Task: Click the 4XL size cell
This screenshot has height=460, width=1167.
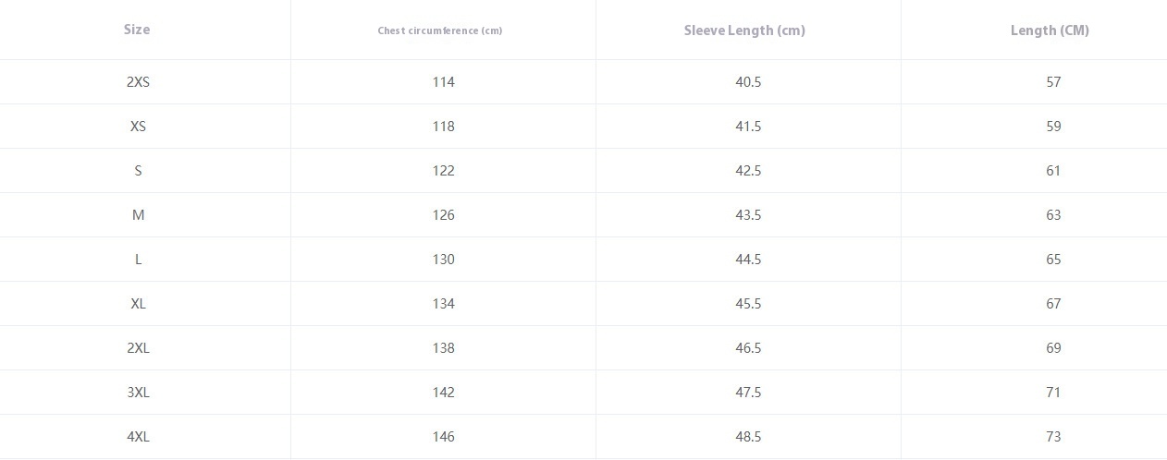Action: coord(138,437)
